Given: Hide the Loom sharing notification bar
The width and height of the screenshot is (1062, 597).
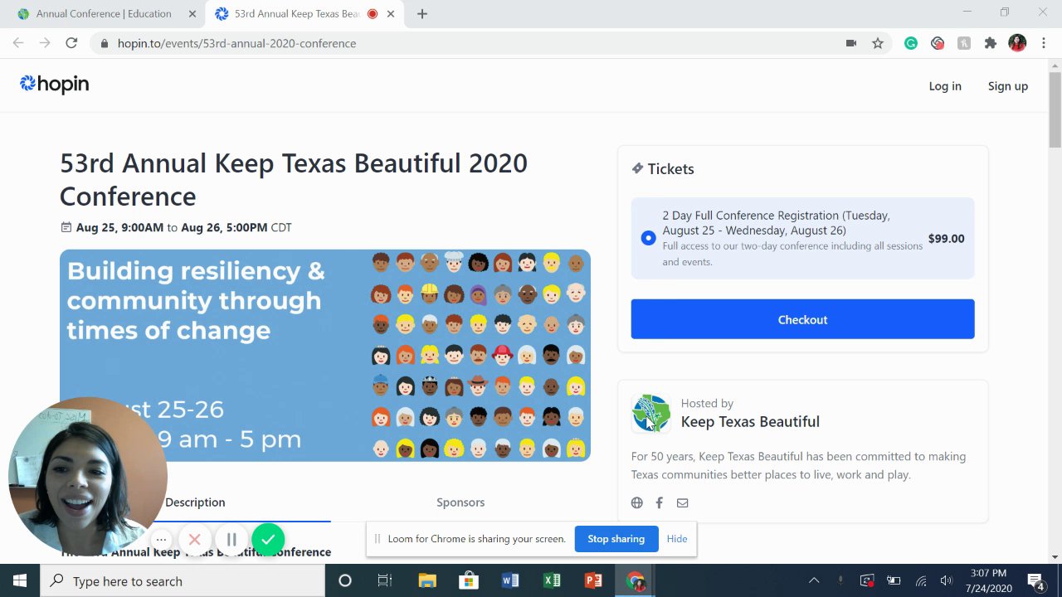Looking at the screenshot, I should [x=677, y=539].
